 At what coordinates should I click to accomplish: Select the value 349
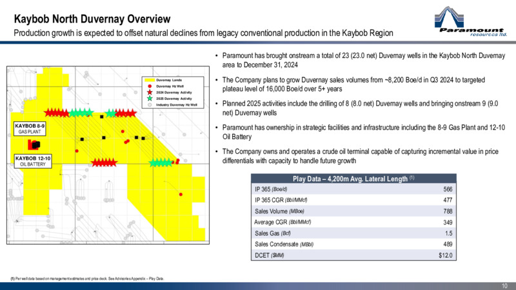click(x=448, y=222)
